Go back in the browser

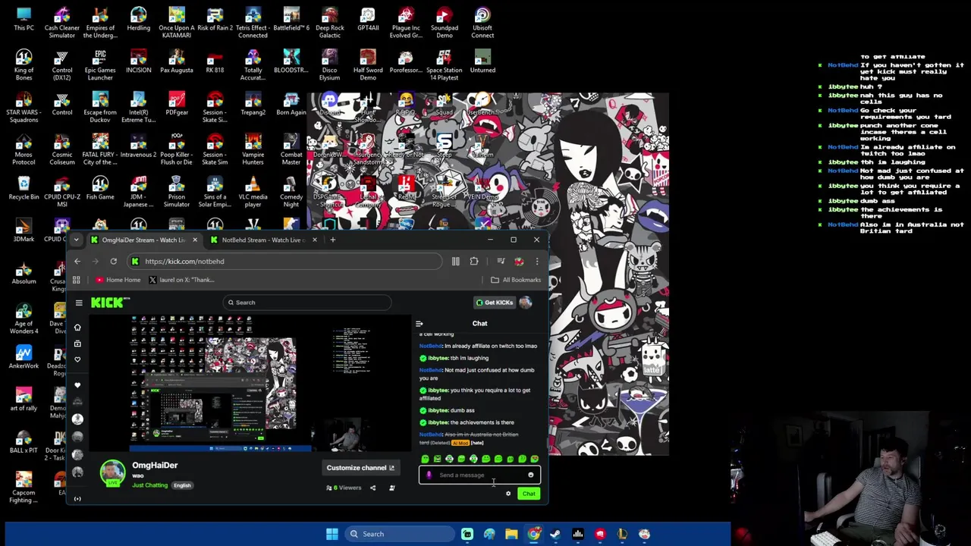[77, 261]
